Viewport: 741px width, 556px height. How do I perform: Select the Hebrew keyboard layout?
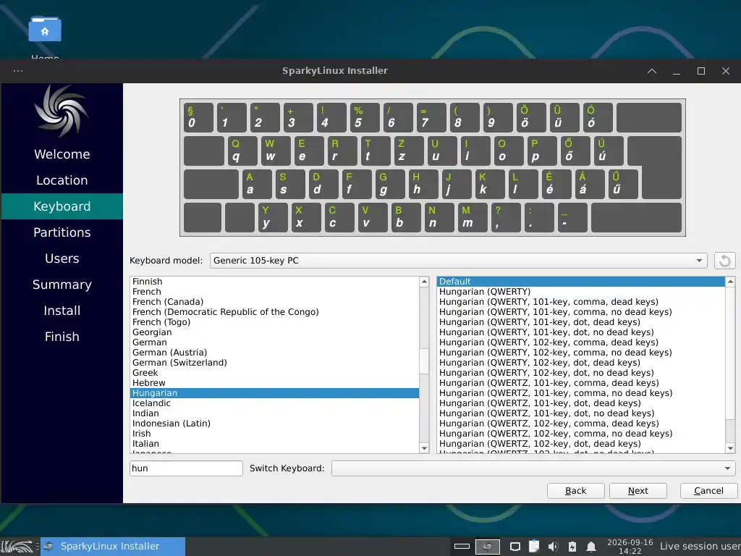(x=274, y=383)
